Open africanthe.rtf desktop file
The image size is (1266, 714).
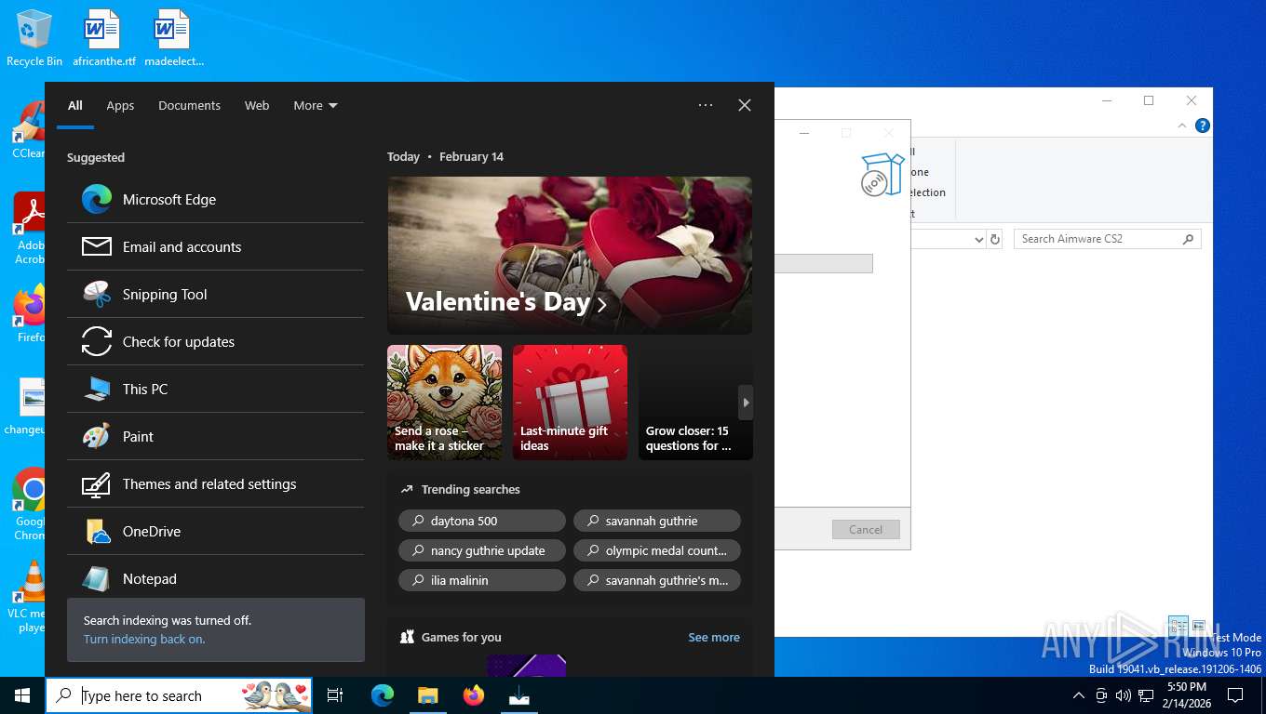[103, 38]
